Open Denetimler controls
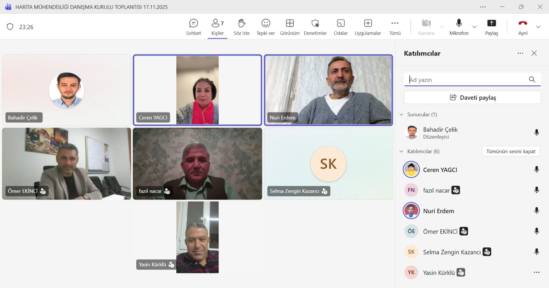549x288 pixels. 315,27
